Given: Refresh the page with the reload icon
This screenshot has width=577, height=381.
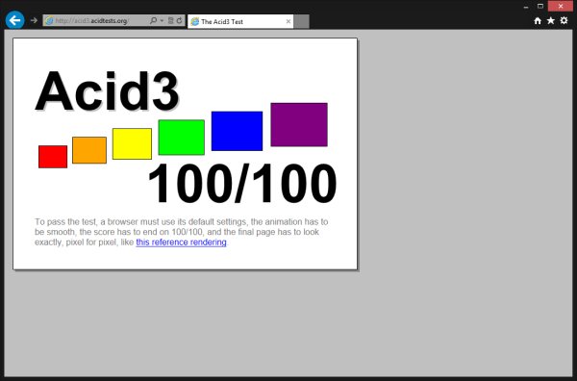Looking at the screenshot, I should click(x=179, y=20).
